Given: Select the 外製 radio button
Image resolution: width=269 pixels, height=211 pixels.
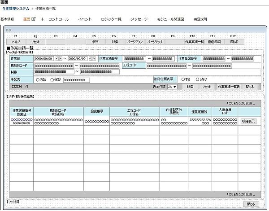Looking at the screenshot, I should tap(53, 80).
